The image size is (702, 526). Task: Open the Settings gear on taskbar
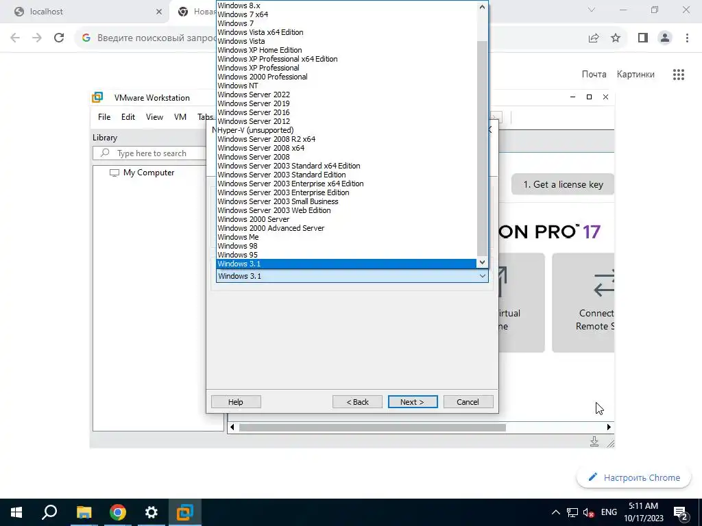(x=151, y=512)
